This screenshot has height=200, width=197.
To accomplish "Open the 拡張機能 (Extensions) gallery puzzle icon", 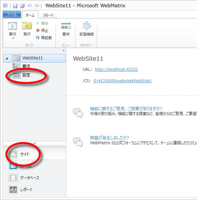I will tap(87, 29).
